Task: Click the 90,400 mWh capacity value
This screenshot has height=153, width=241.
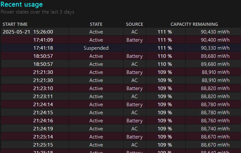Action: pos(215,40)
